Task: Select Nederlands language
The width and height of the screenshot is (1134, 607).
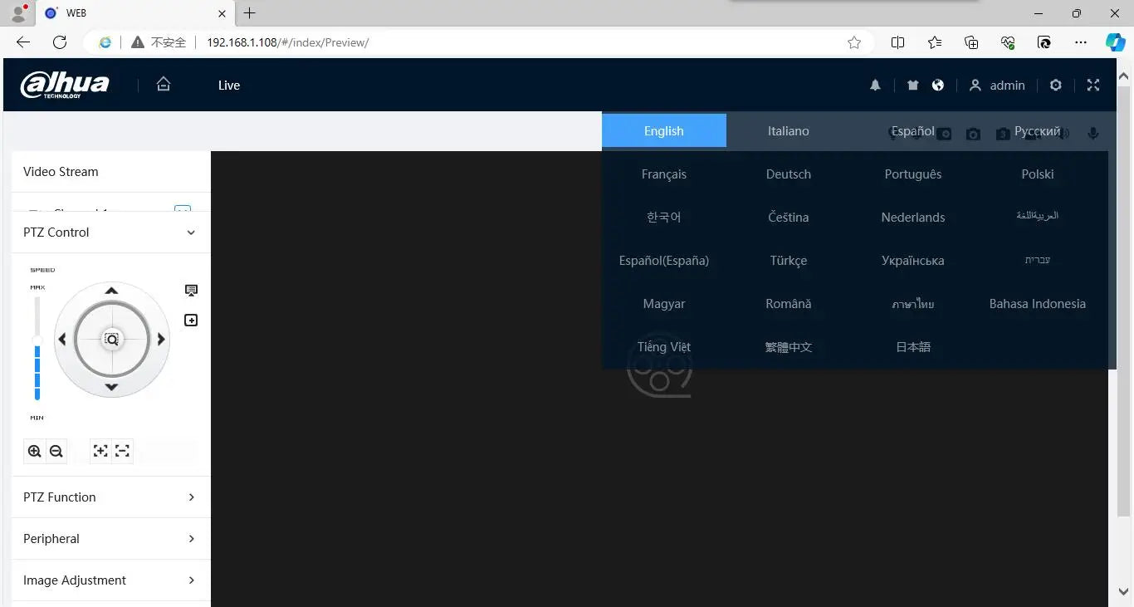Action: click(913, 217)
